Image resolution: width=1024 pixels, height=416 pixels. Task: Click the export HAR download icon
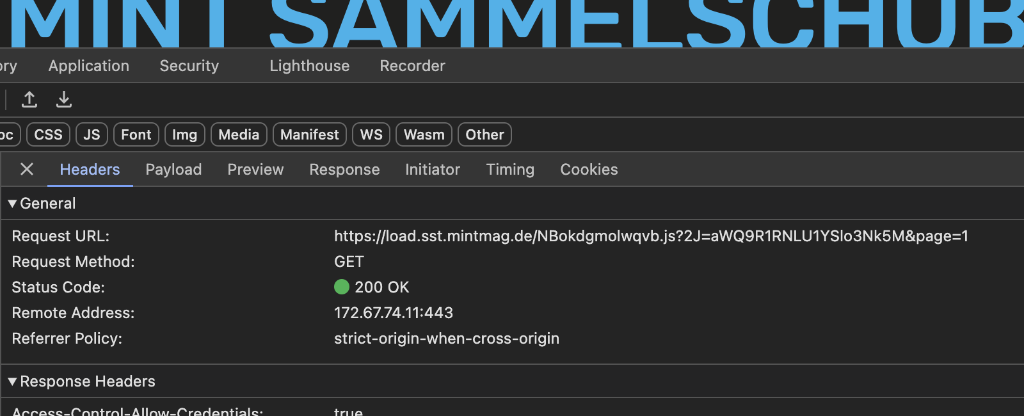click(64, 99)
